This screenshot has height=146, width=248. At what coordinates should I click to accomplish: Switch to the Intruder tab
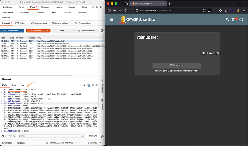coord(59,7)
